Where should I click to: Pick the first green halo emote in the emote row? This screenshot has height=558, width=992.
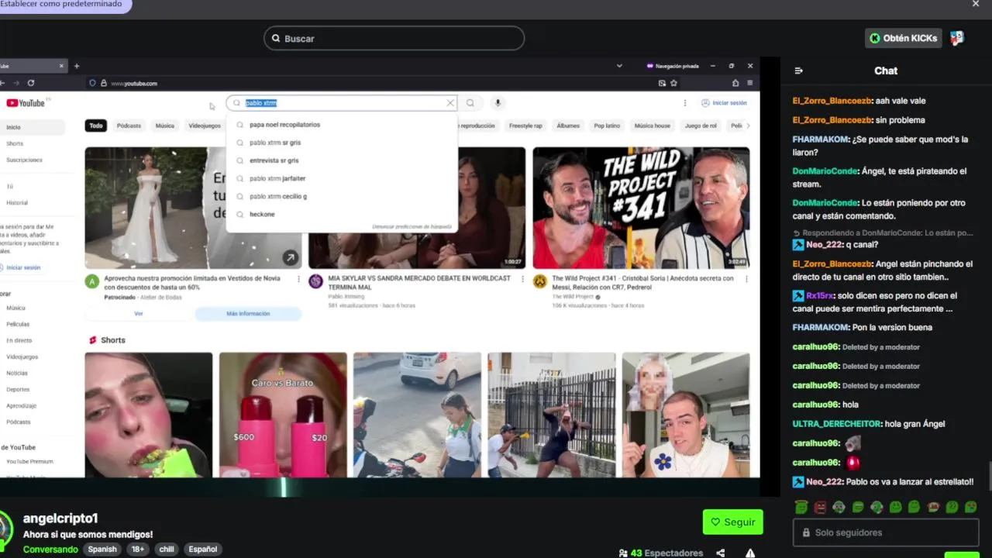tap(801, 507)
